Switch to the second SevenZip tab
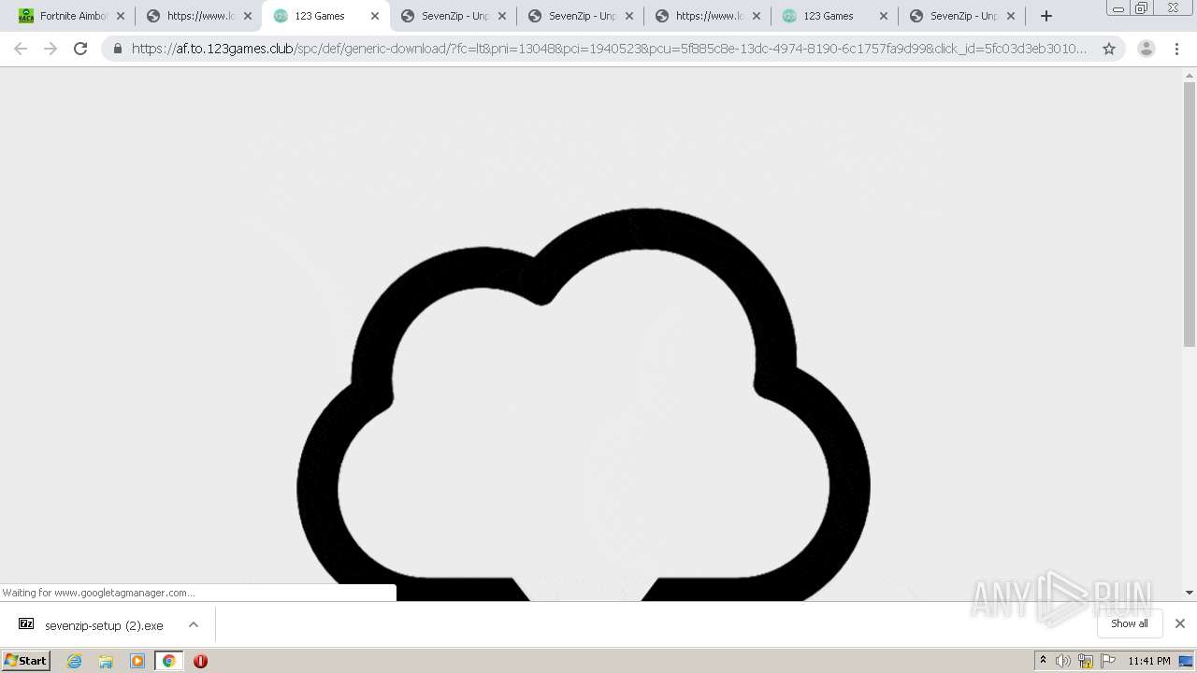This screenshot has height=673, width=1197. coord(581,16)
